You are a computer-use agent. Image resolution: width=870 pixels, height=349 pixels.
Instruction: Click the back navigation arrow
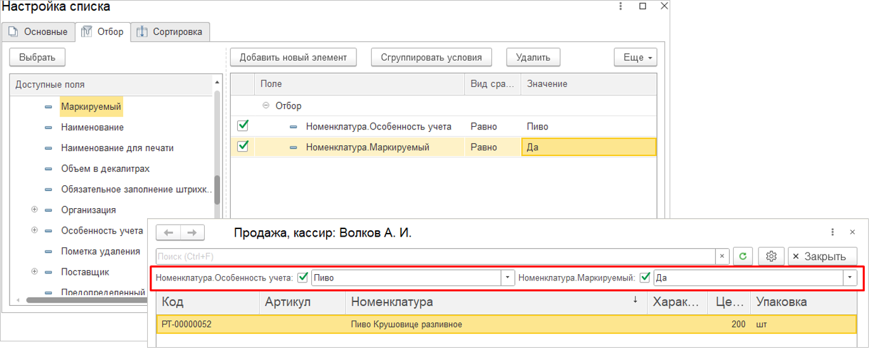[168, 233]
